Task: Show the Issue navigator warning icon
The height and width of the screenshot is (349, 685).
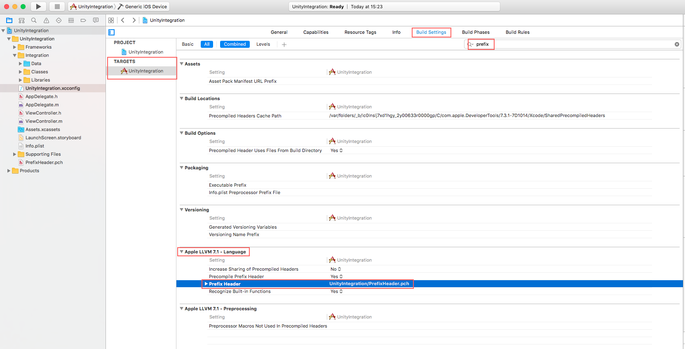Action: point(46,20)
